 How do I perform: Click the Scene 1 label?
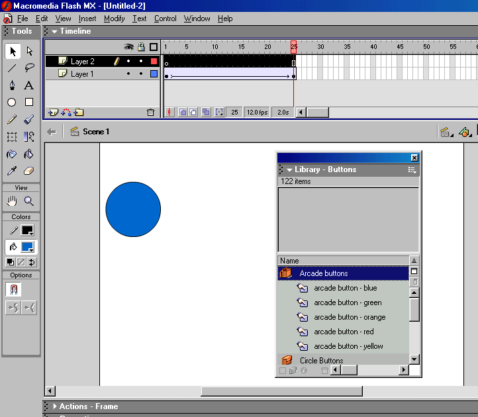point(95,132)
